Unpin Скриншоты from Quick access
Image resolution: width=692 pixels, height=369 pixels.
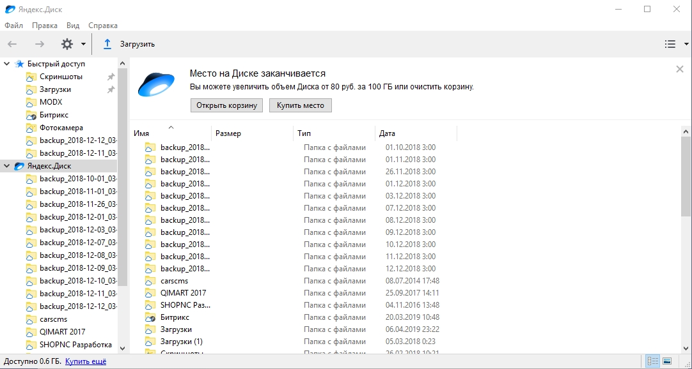[x=111, y=77]
